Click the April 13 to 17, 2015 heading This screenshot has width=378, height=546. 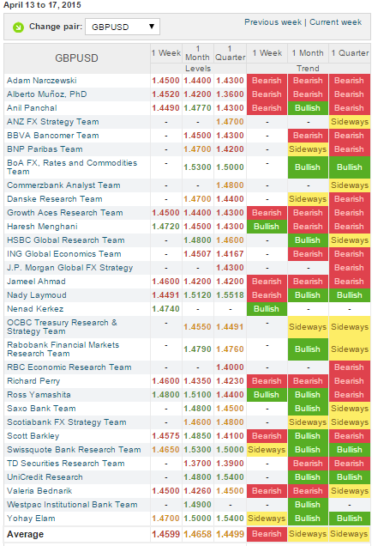pos(42,5)
